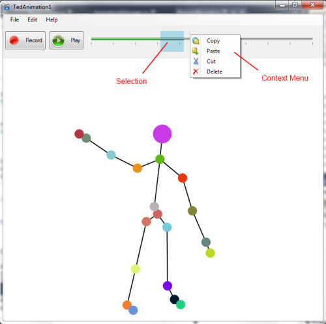Open the Edit menu

[32, 20]
